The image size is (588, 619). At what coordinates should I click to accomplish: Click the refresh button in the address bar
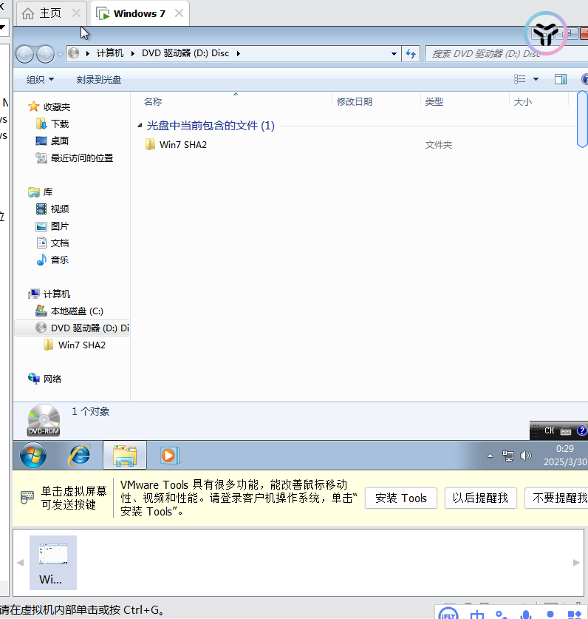411,54
